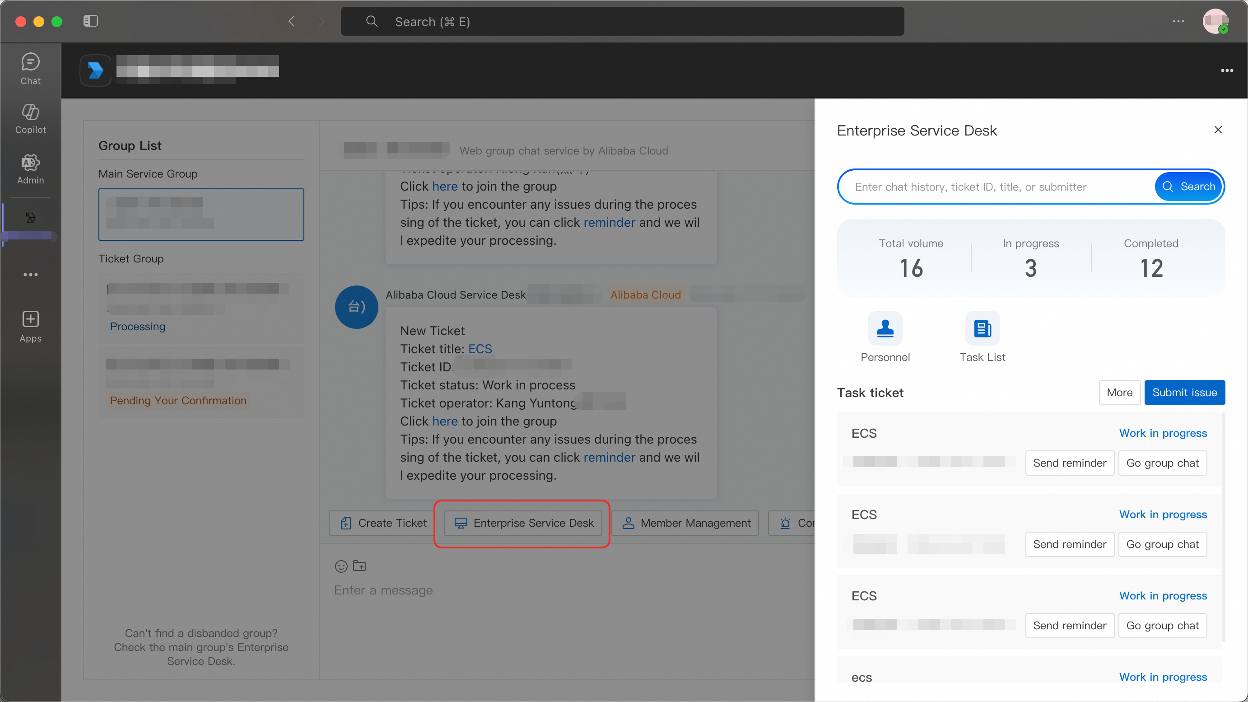Click the add folder icon in message box

click(359, 565)
